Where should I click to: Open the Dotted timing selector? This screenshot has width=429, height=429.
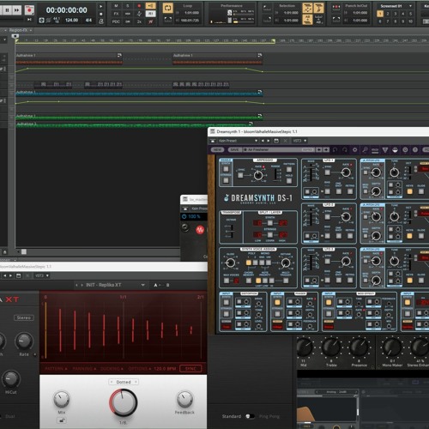point(124,382)
